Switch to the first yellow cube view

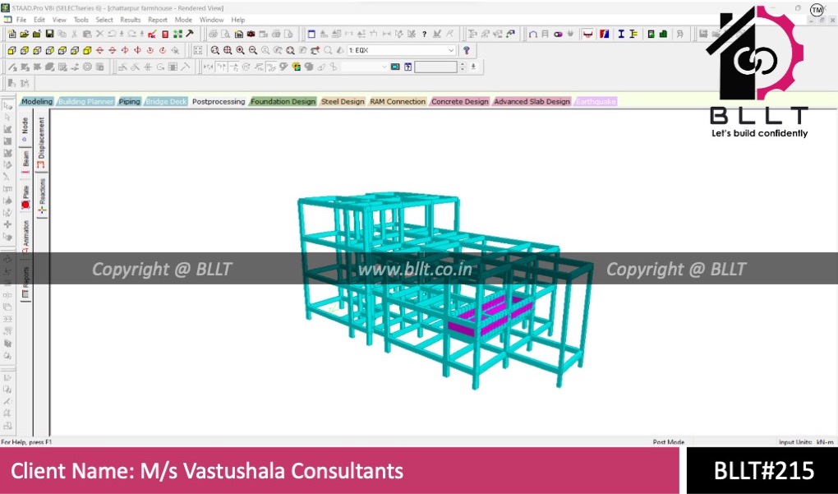[x=12, y=50]
